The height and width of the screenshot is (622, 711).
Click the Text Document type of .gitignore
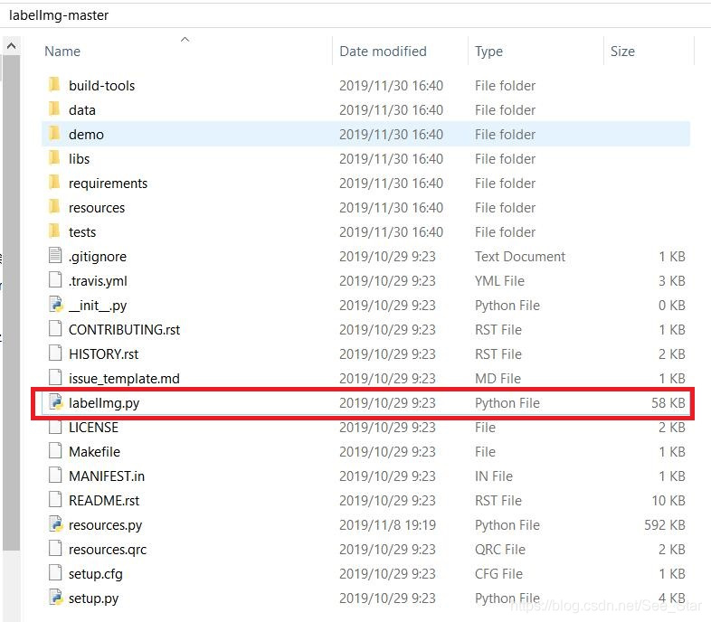coord(519,257)
